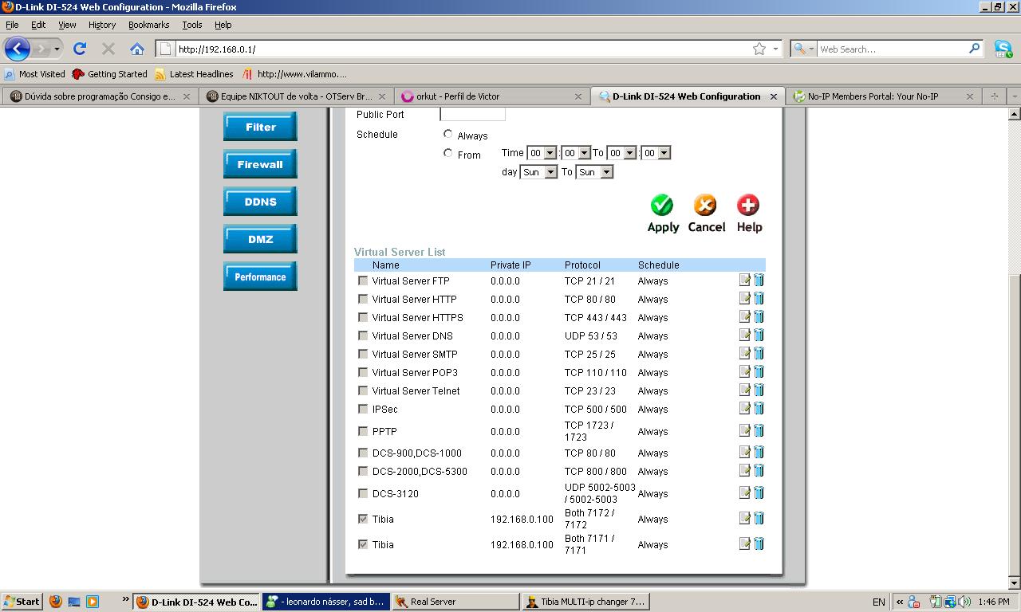Expand the address bar history dropdown
Viewport: 1021px width, 612px height.
pos(775,49)
